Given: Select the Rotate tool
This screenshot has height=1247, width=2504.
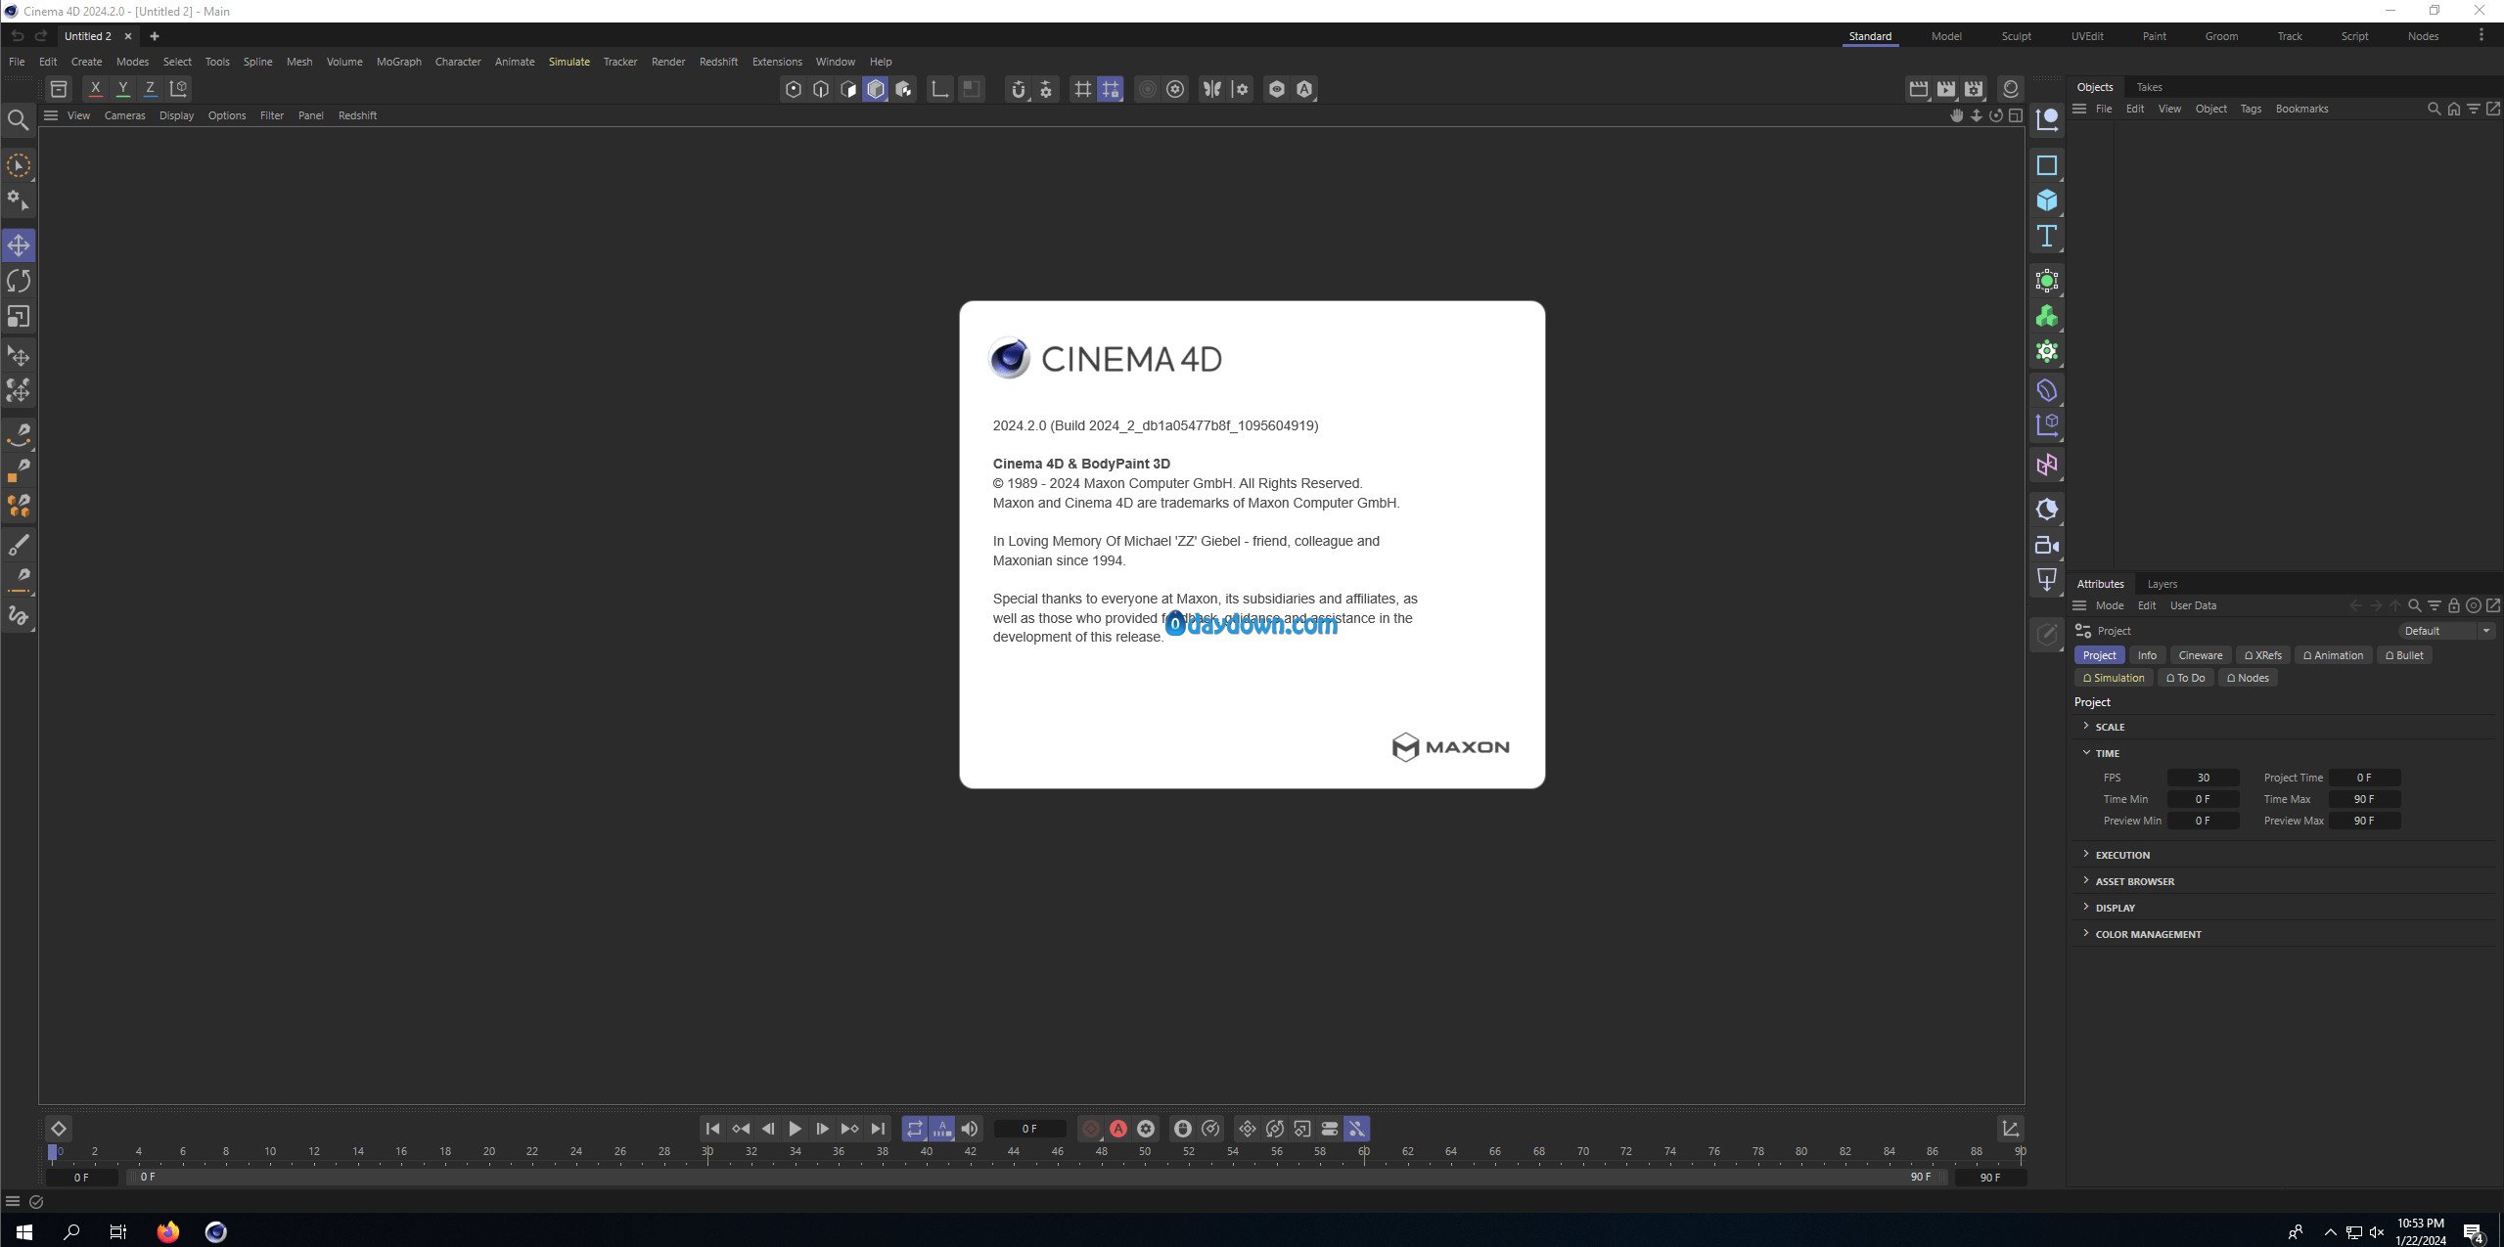Looking at the screenshot, I should [19, 281].
